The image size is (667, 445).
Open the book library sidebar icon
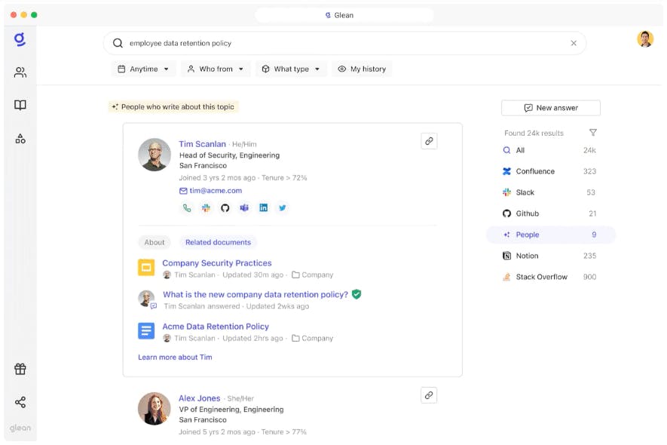[x=20, y=106]
